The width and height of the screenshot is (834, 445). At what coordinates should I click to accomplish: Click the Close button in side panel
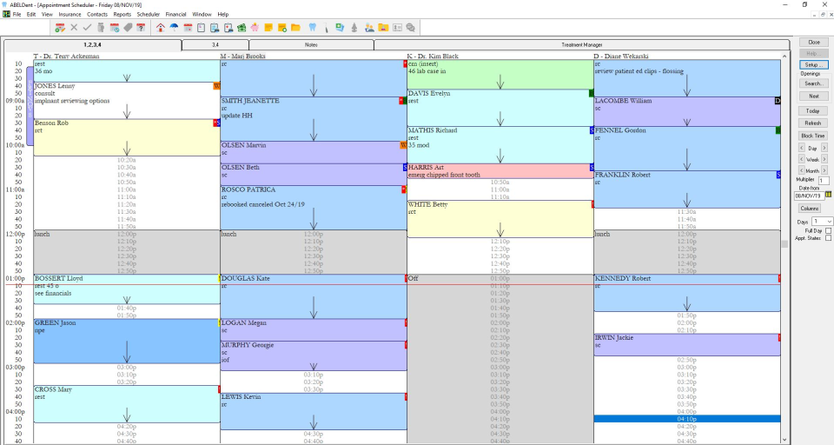click(x=814, y=42)
